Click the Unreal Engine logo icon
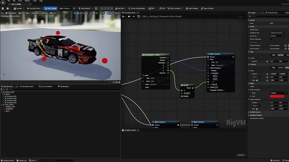The image size is (289, 162). 3,3
